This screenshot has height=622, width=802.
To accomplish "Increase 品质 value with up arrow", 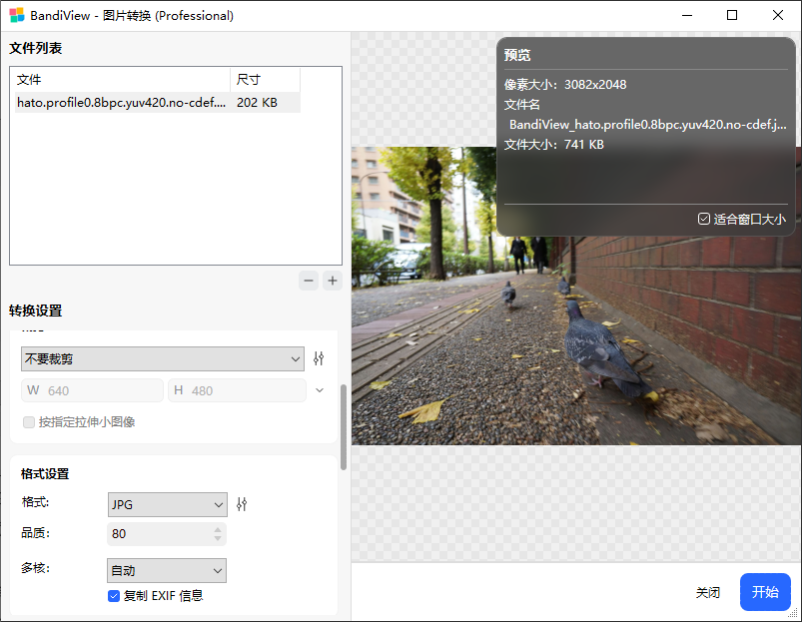I will click(218, 529).
